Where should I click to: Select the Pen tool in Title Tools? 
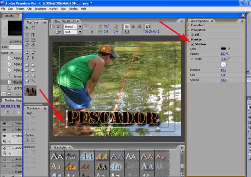[x=27, y=52]
